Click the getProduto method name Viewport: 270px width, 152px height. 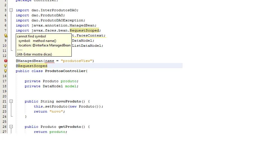click(69, 127)
